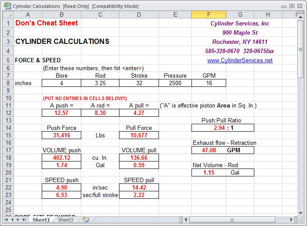Image resolution: width=307 pixels, height=226 pixels.
Task: Select column C header
Action: click(x=100, y=14)
